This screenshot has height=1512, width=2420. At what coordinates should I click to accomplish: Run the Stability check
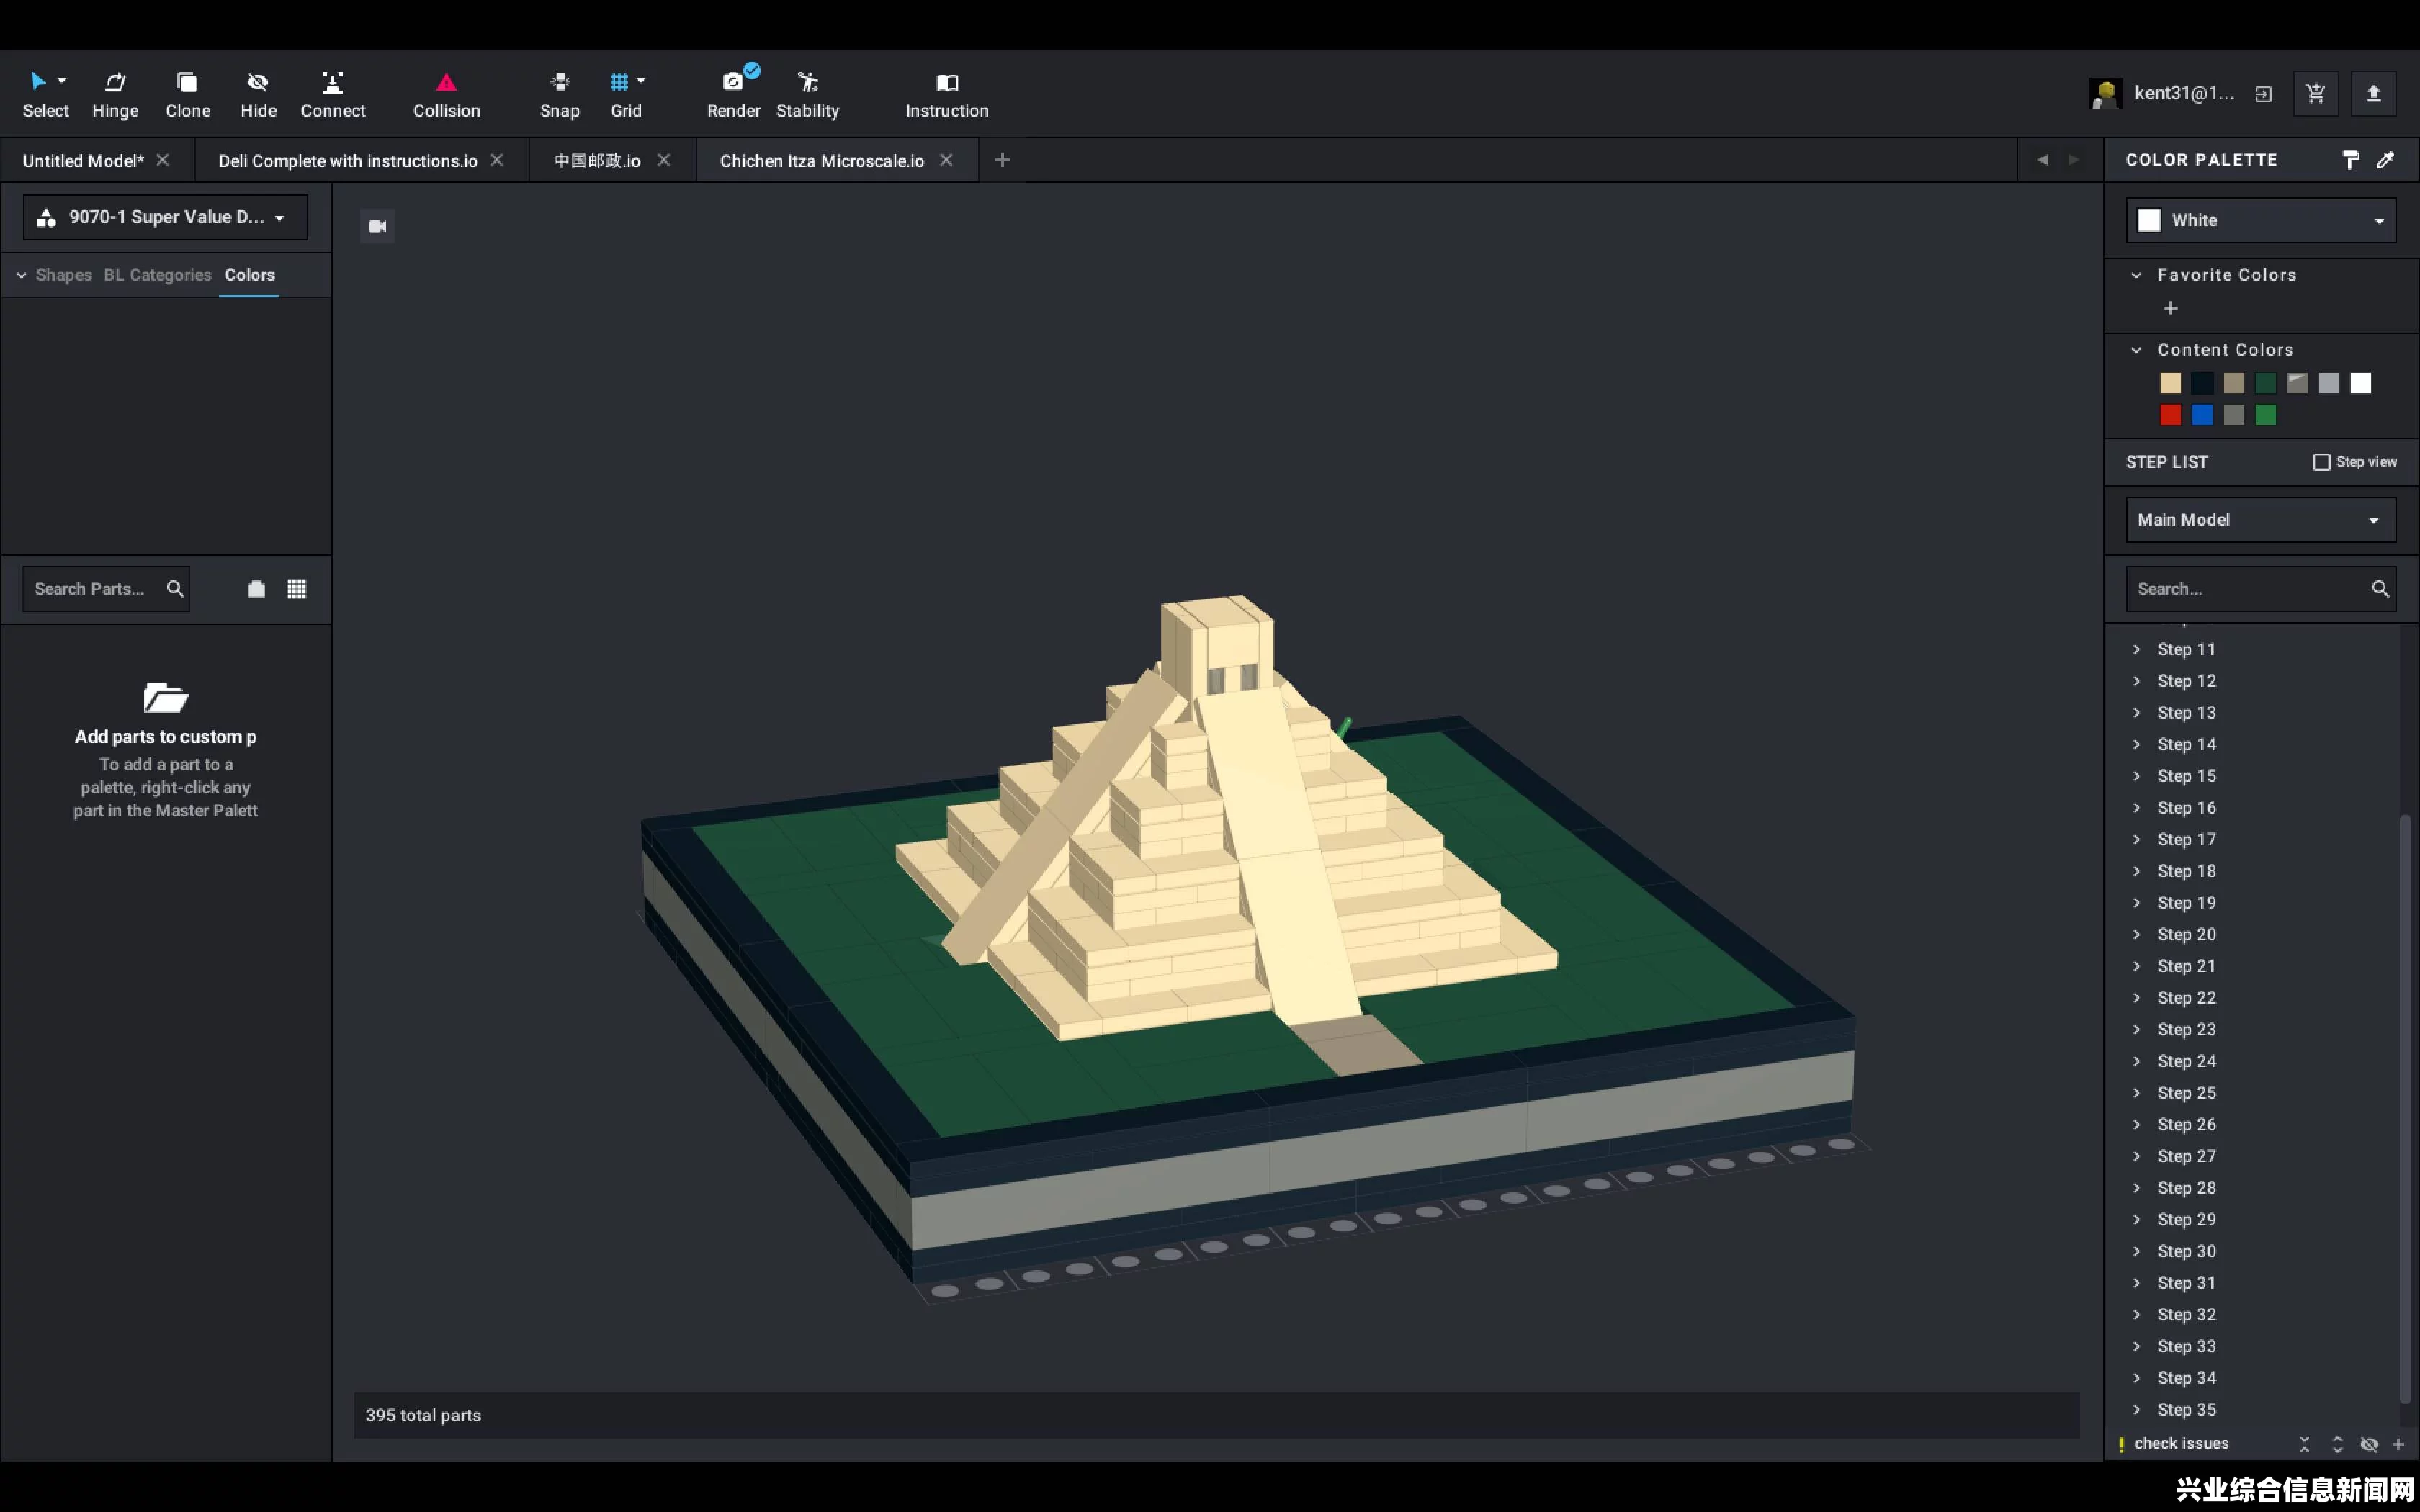tap(807, 95)
